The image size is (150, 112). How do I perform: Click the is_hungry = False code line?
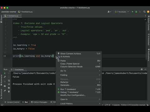click(24, 49)
